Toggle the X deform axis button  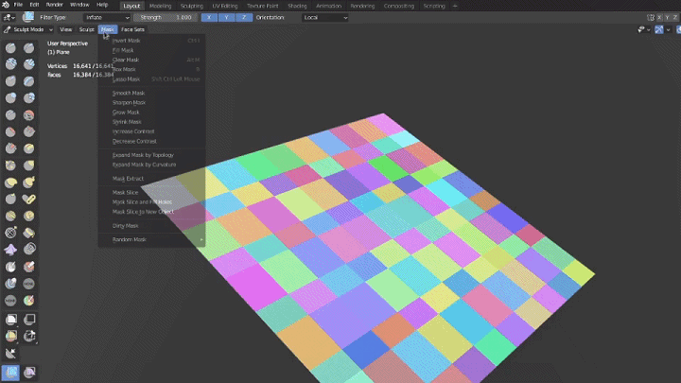point(208,17)
